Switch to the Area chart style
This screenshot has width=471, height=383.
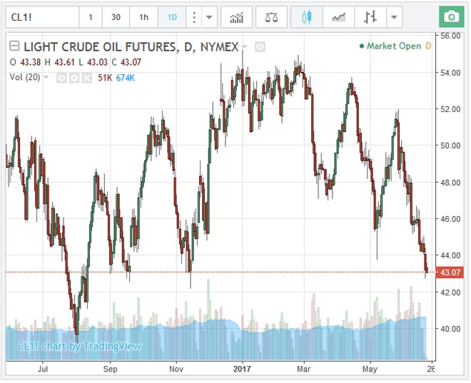pyautogui.click(x=340, y=16)
